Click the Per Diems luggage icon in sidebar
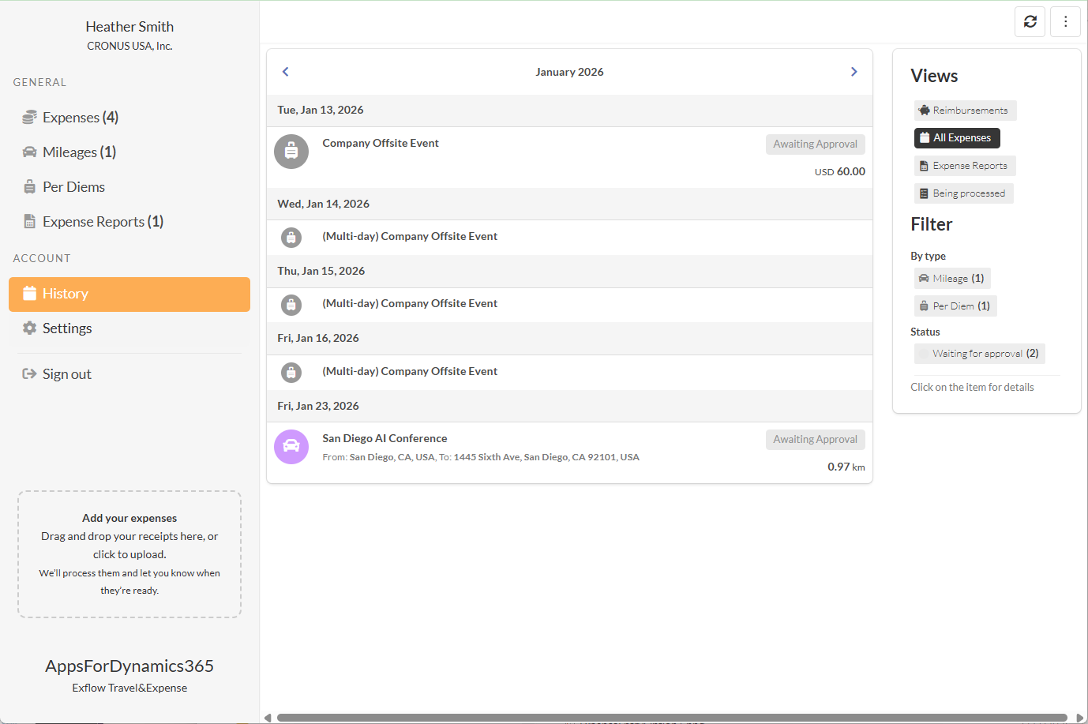Image resolution: width=1088 pixels, height=724 pixels. pyautogui.click(x=30, y=187)
